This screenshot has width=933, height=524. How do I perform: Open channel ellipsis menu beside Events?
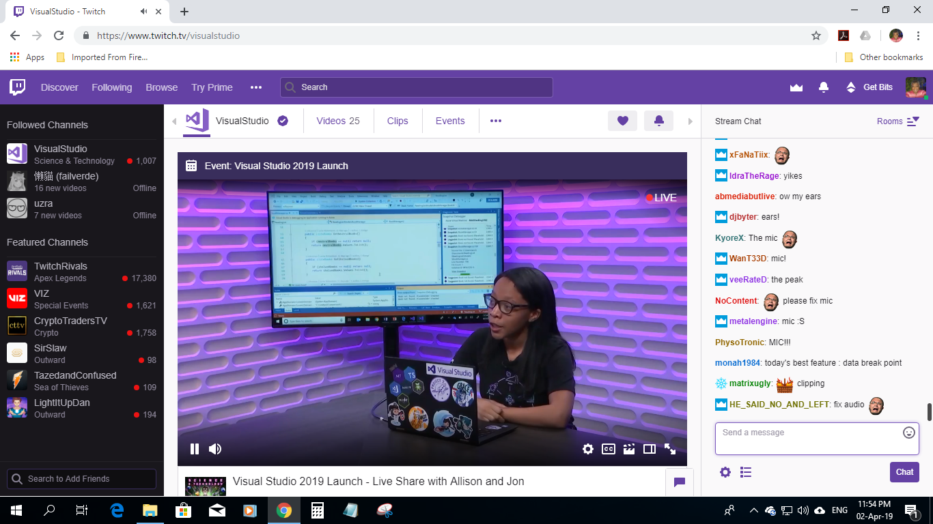click(496, 121)
